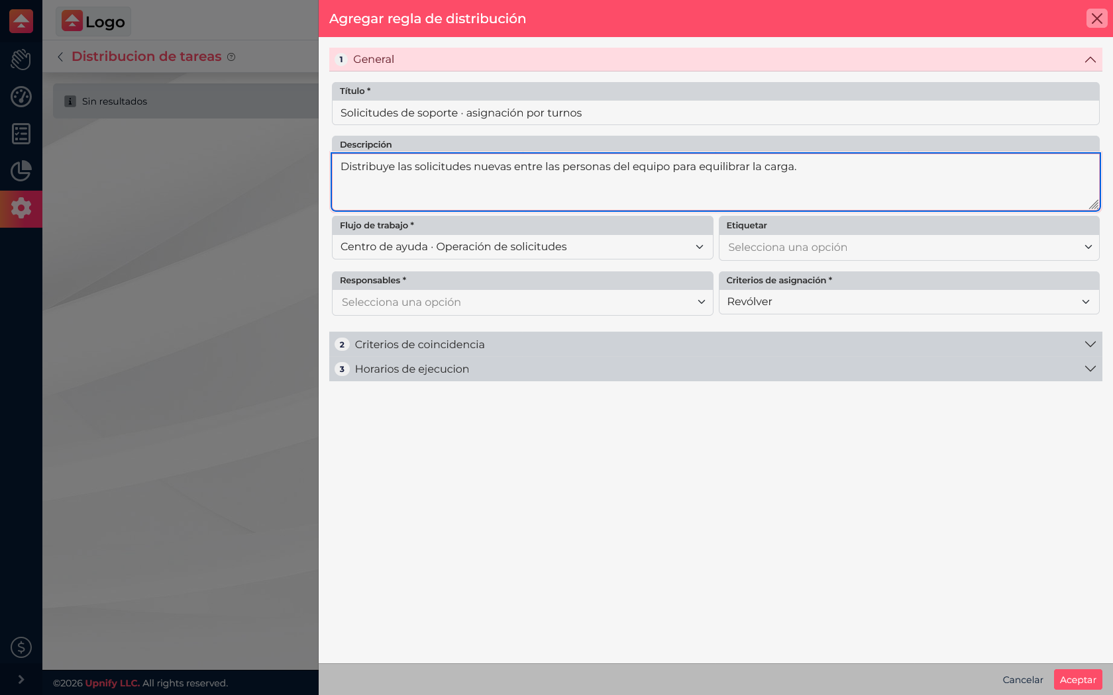Click the info icon beside Sin resultados
The width and height of the screenshot is (1113, 695).
tap(70, 101)
